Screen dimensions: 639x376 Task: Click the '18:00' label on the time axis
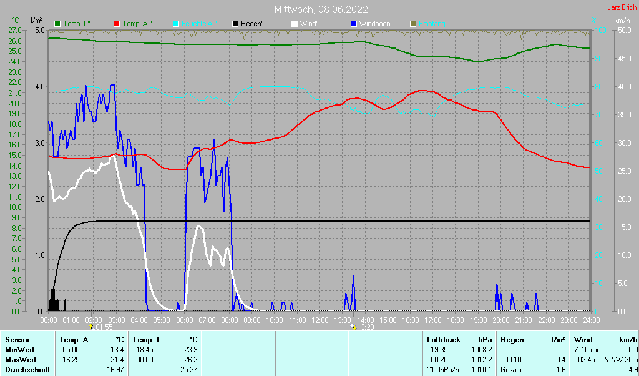455,320
